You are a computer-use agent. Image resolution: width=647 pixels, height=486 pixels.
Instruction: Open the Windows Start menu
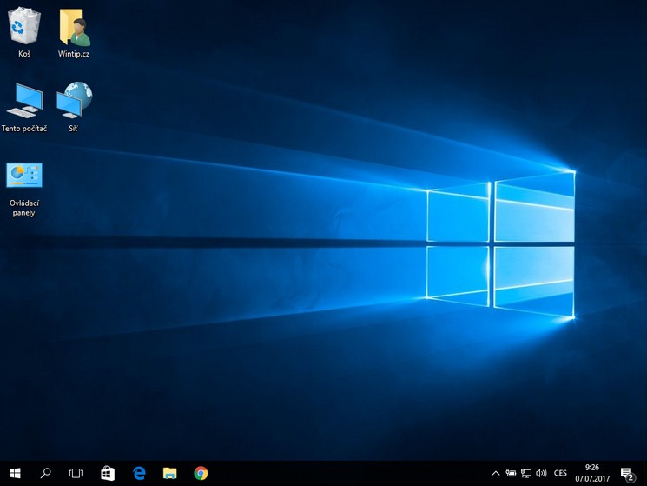16,473
